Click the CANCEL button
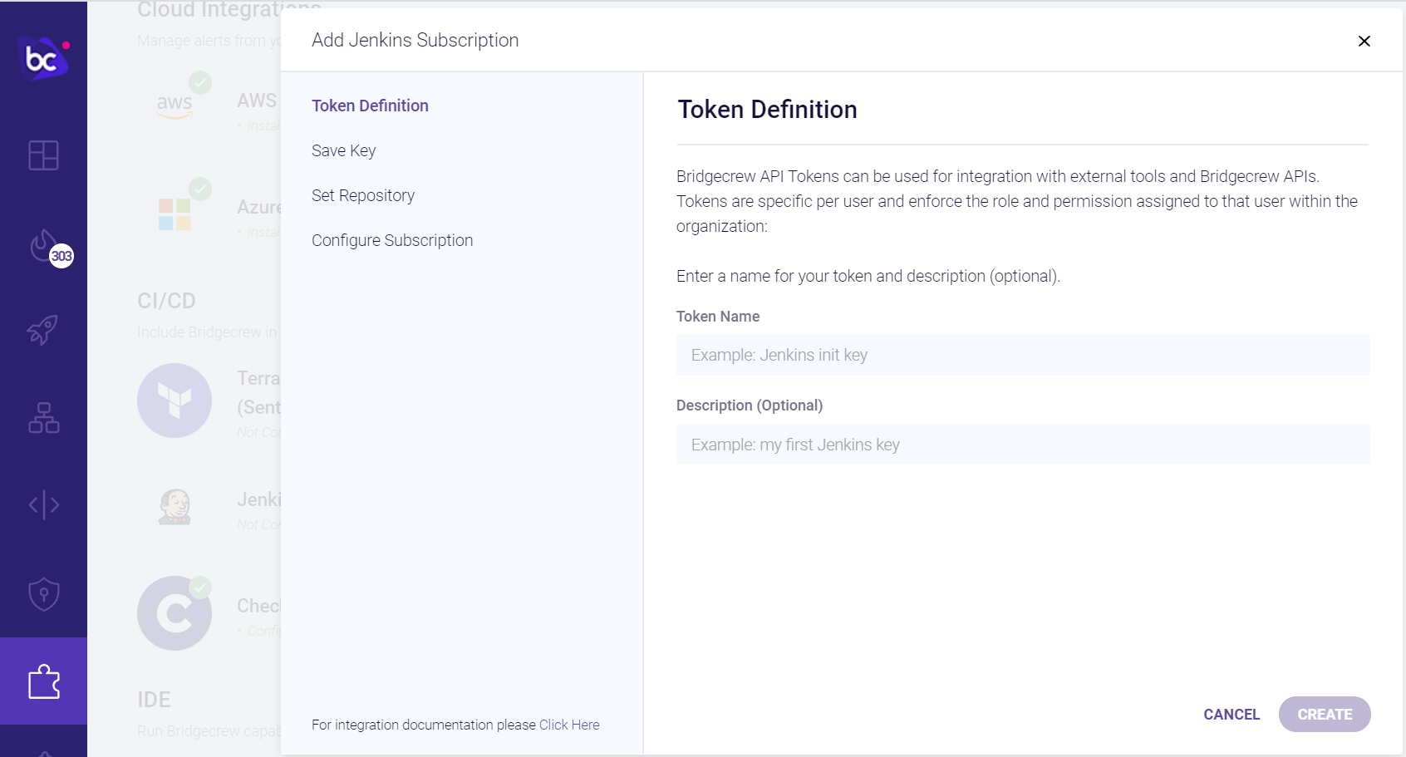Screen dimensions: 1406x757 [1231, 715]
